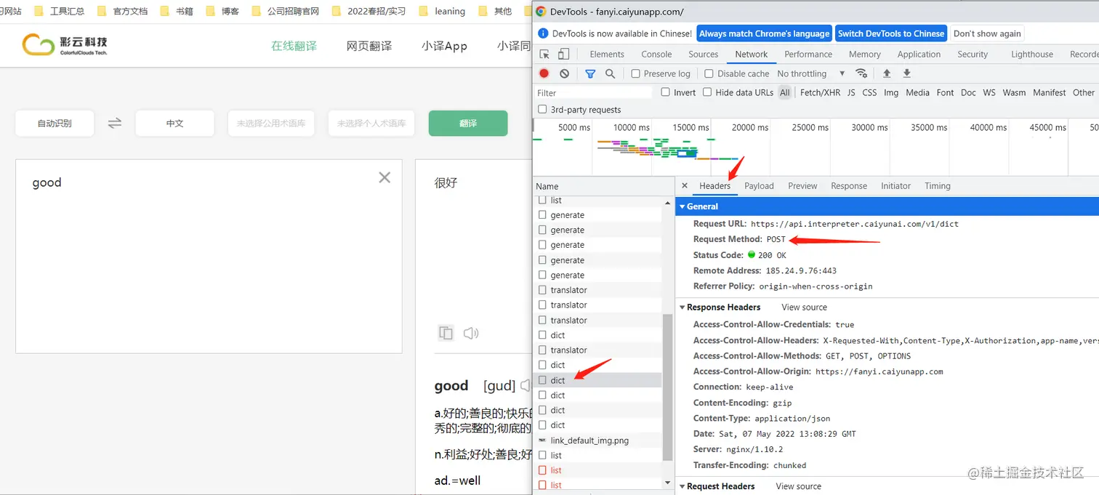This screenshot has width=1099, height=495.
Task: Open 未选择个人术语库 dropdown
Action: pos(371,124)
